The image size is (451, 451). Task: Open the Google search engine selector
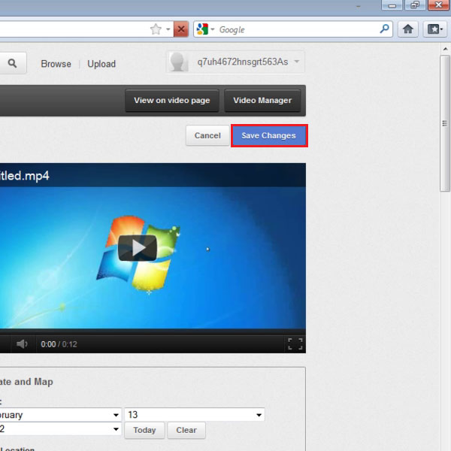pos(205,29)
